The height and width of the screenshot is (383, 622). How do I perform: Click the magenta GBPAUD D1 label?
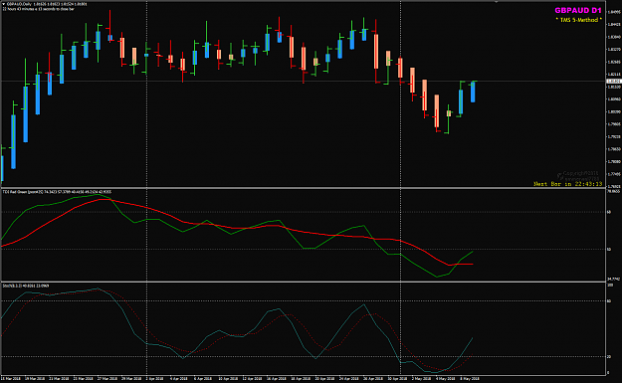578,11
